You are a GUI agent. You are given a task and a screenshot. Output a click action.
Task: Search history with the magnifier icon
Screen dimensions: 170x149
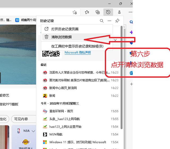point(101,21)
